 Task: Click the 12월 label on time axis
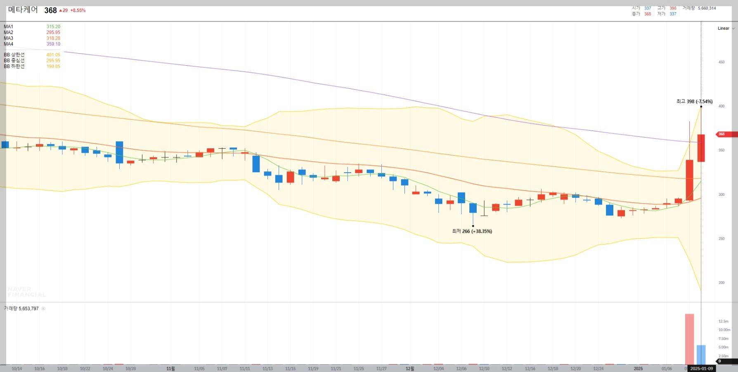(410, 369)
